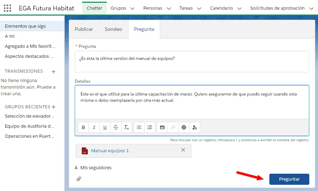
Task: Open the Chatter tab
Action: tap(94, 8)
